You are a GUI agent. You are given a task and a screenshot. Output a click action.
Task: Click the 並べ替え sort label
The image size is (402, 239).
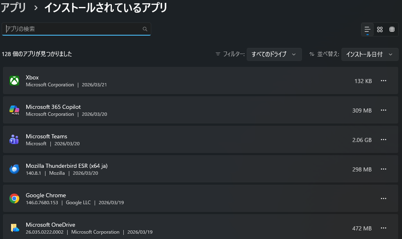pyautogui.click(x=329, y=54)
